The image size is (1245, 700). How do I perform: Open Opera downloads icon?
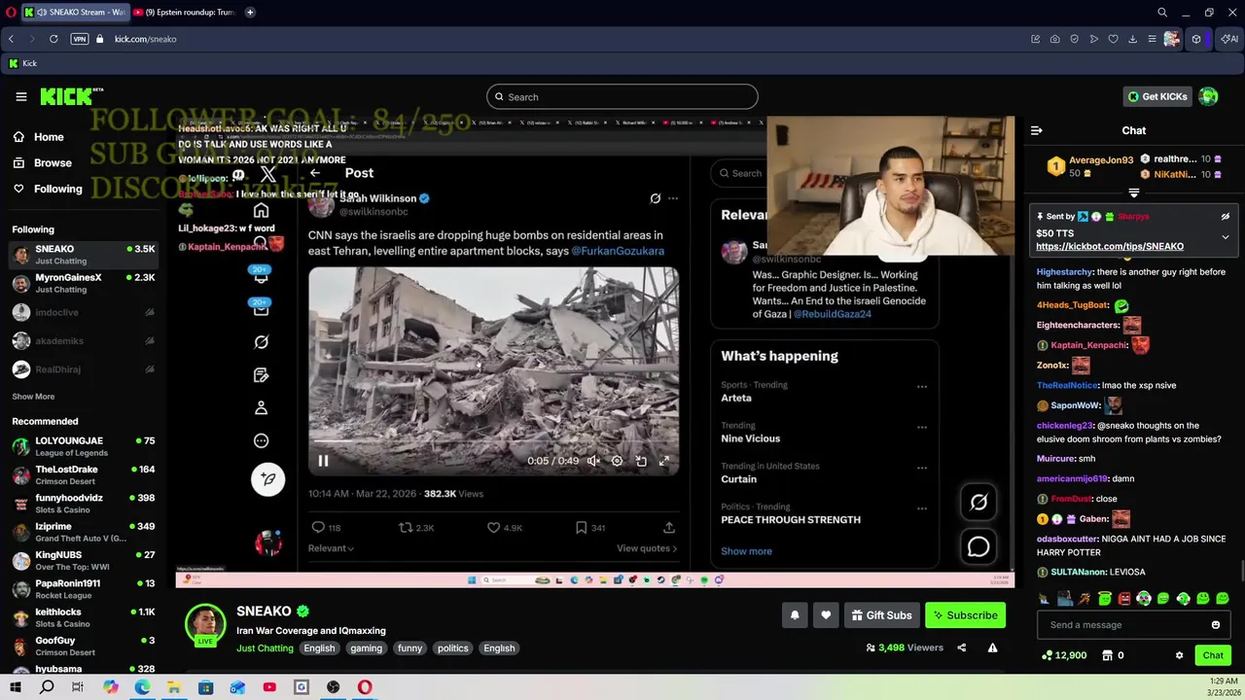pos(1132,39)
